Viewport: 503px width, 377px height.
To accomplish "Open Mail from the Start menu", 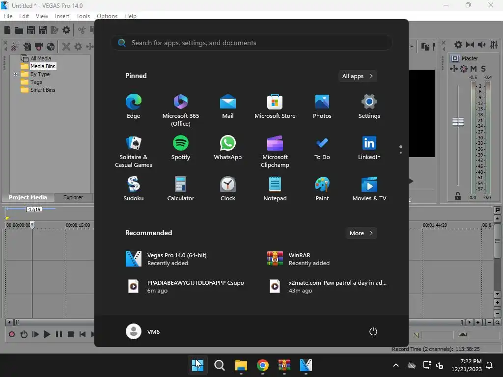I will click(228, 107).
